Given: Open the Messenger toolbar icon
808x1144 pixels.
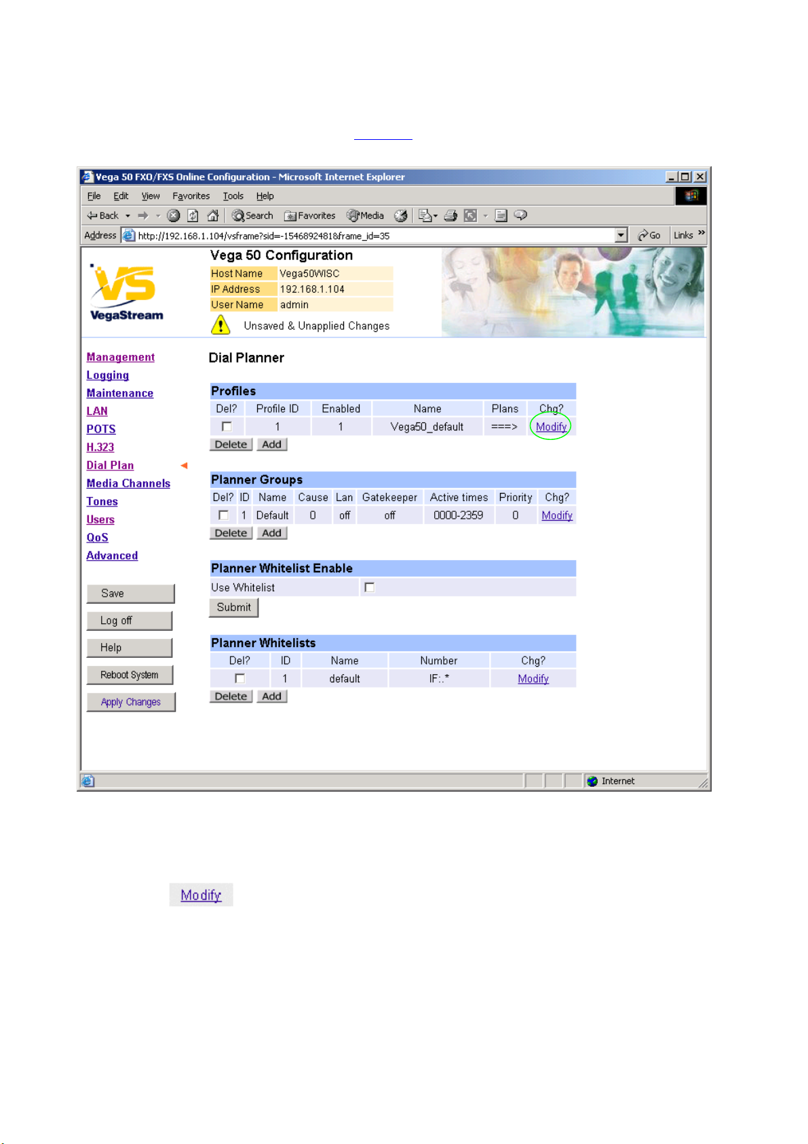Looking at the screenshot, I should [x=521, y=216].
